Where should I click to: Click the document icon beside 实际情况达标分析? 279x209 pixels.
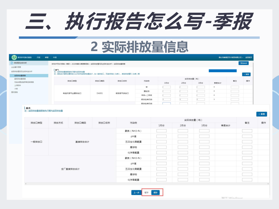pyautogui.click(x=12, y=63)
